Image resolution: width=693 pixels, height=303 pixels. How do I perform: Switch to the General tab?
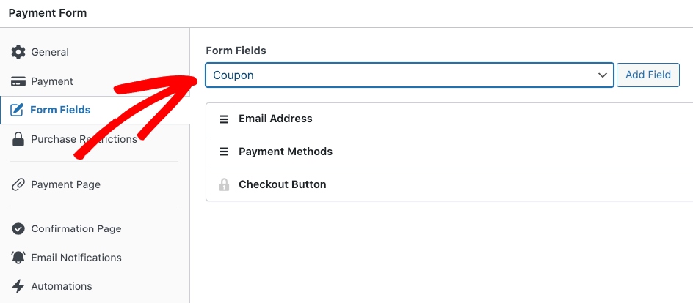point(50,52)
